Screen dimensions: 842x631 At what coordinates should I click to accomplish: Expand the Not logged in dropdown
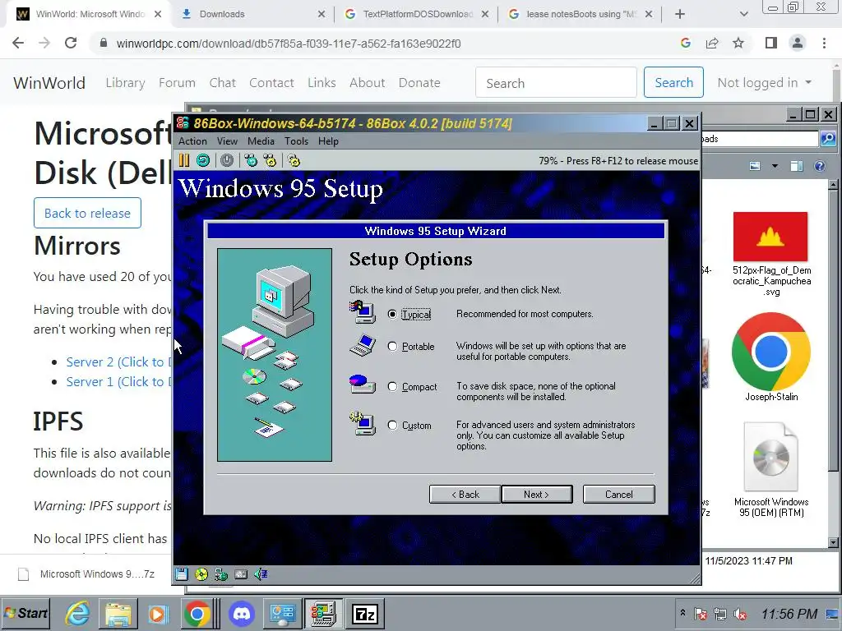(x=765, y=83)
